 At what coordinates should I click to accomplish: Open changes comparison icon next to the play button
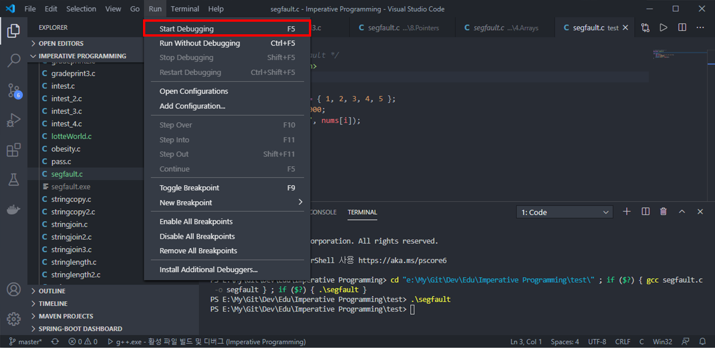645,27
